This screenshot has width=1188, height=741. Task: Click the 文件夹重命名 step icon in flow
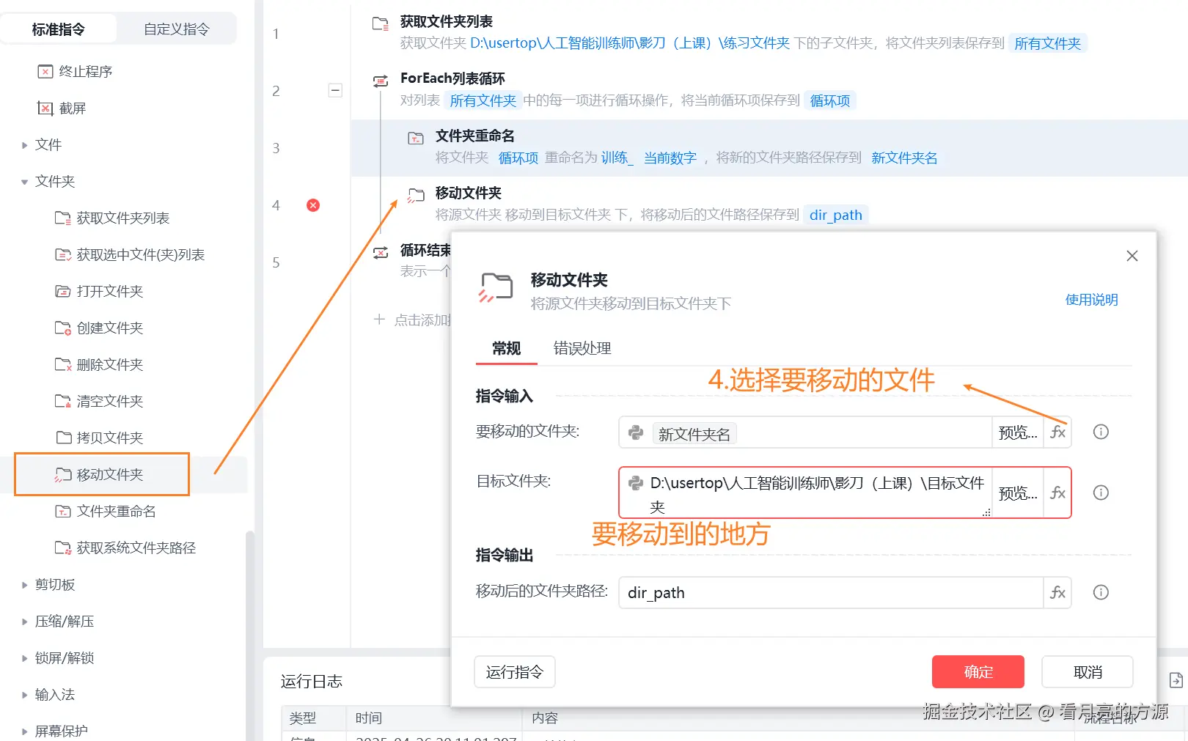click(x=416, y=138)
